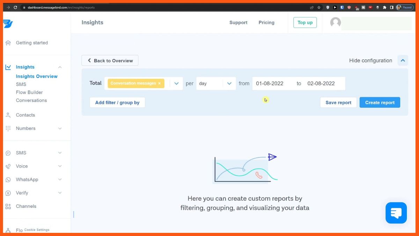The image size is (419, 236).
Task: Select the SMS message icon in sidebar
Action: [x=8, y=153]
